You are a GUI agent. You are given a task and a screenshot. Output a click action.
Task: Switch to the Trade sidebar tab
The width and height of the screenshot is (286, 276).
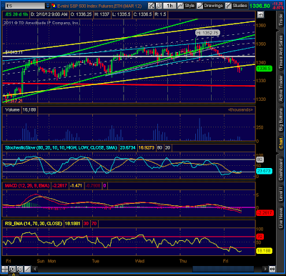281,20
